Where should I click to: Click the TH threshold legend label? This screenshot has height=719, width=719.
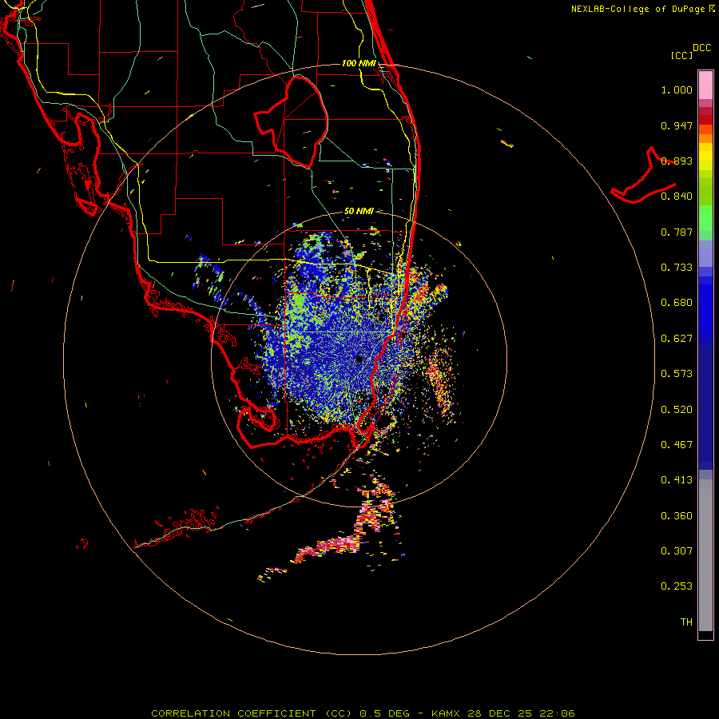pyautogui.click(x=686, y=622)
